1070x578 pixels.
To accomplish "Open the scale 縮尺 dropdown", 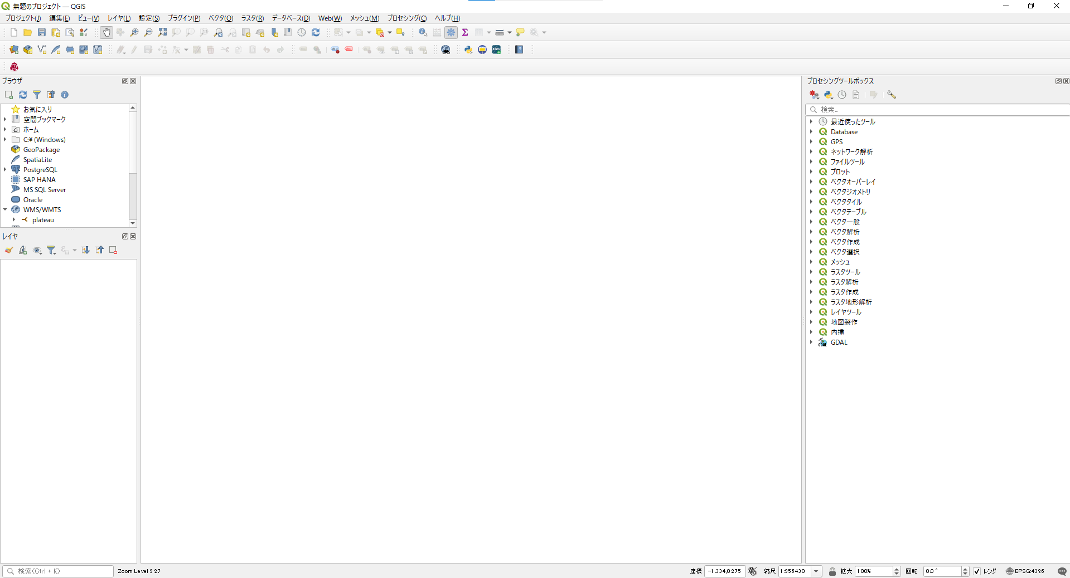I will coord(816,571).
